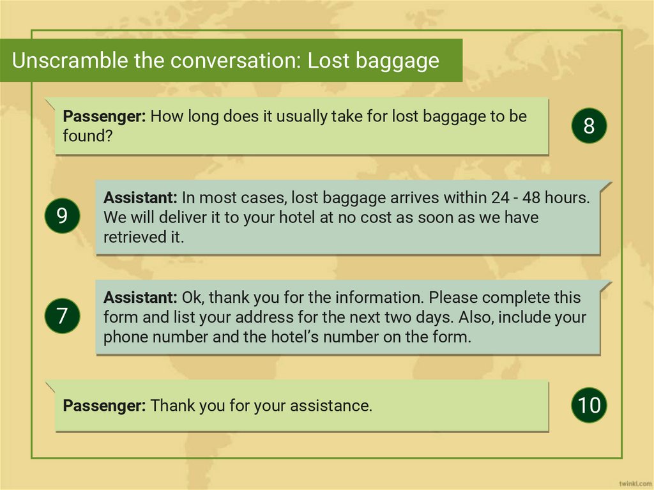The image size is (654, 490).
Task: Click the number 8 circle badge
Action: tap(588, 126)
